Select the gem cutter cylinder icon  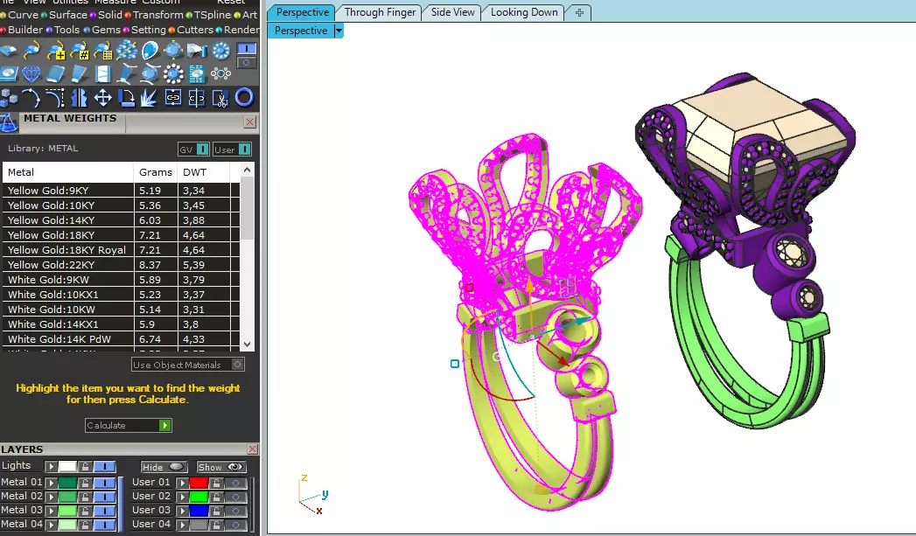click(197, 52)
